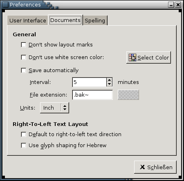
Task: Increase Interval with the up arrow
Action: coord(109,80)
